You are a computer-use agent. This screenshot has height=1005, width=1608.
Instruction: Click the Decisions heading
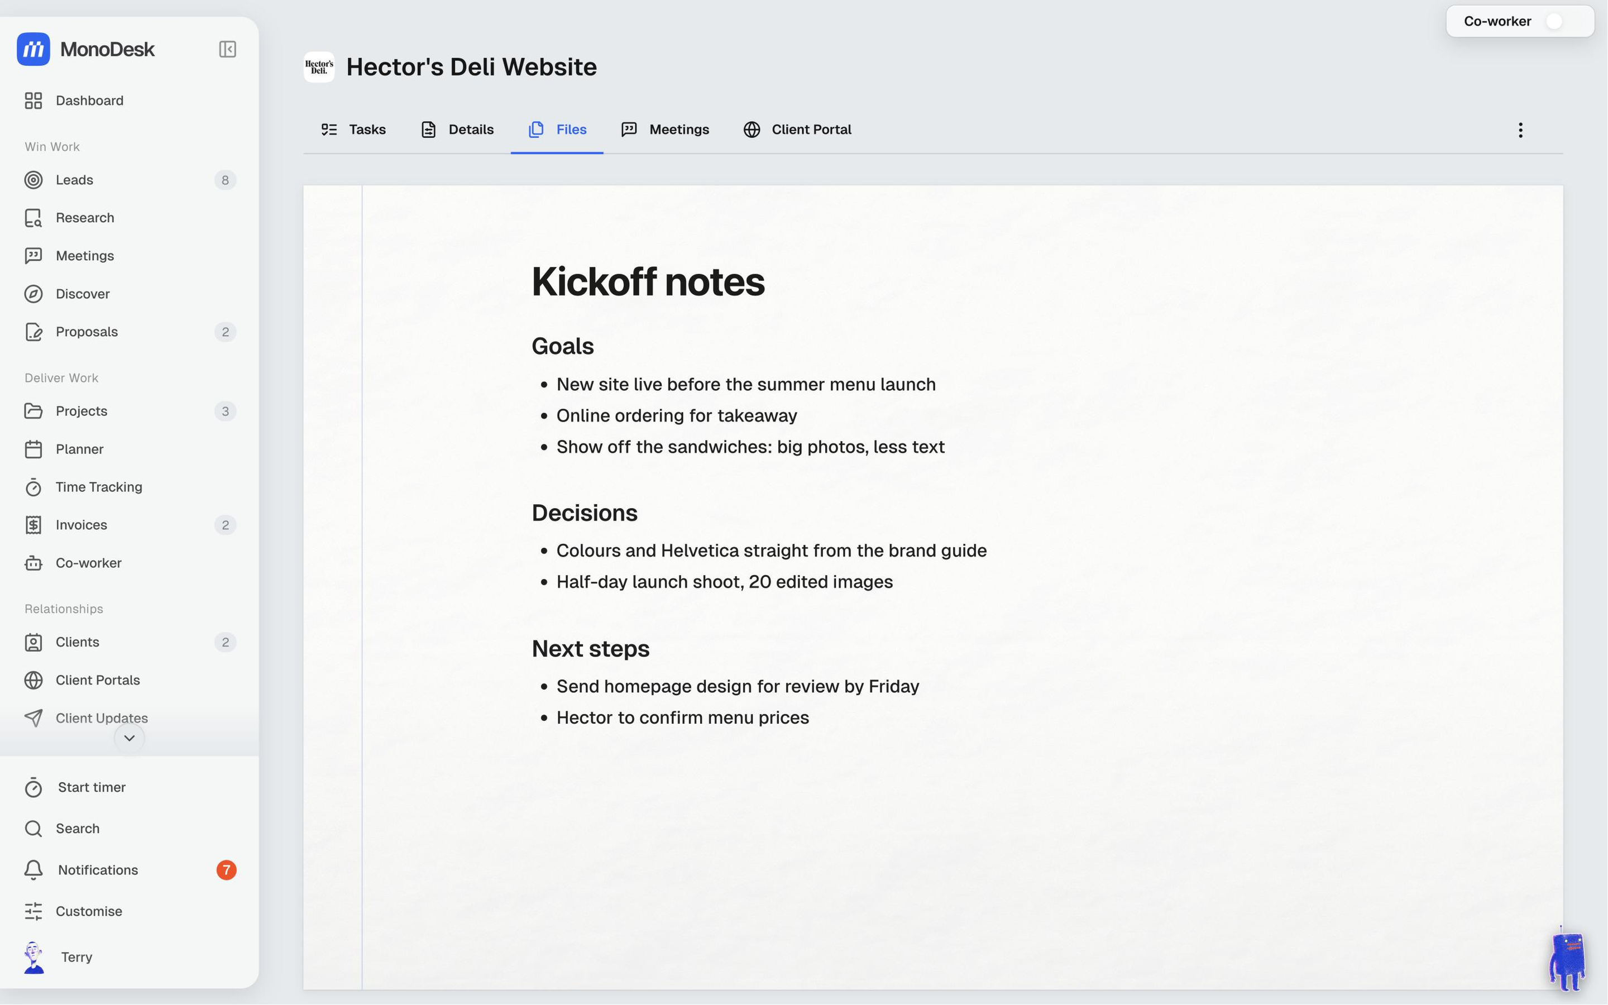pyautogui.click(x=585, y=513)
